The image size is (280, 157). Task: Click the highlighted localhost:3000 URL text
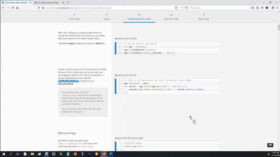coord(68,81)
